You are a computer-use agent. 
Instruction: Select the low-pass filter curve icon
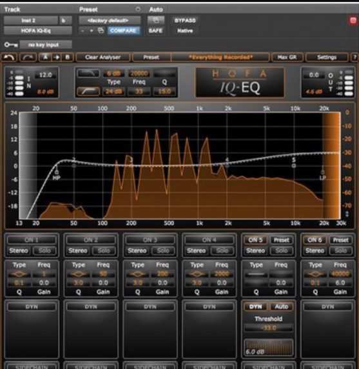(88, 74)
